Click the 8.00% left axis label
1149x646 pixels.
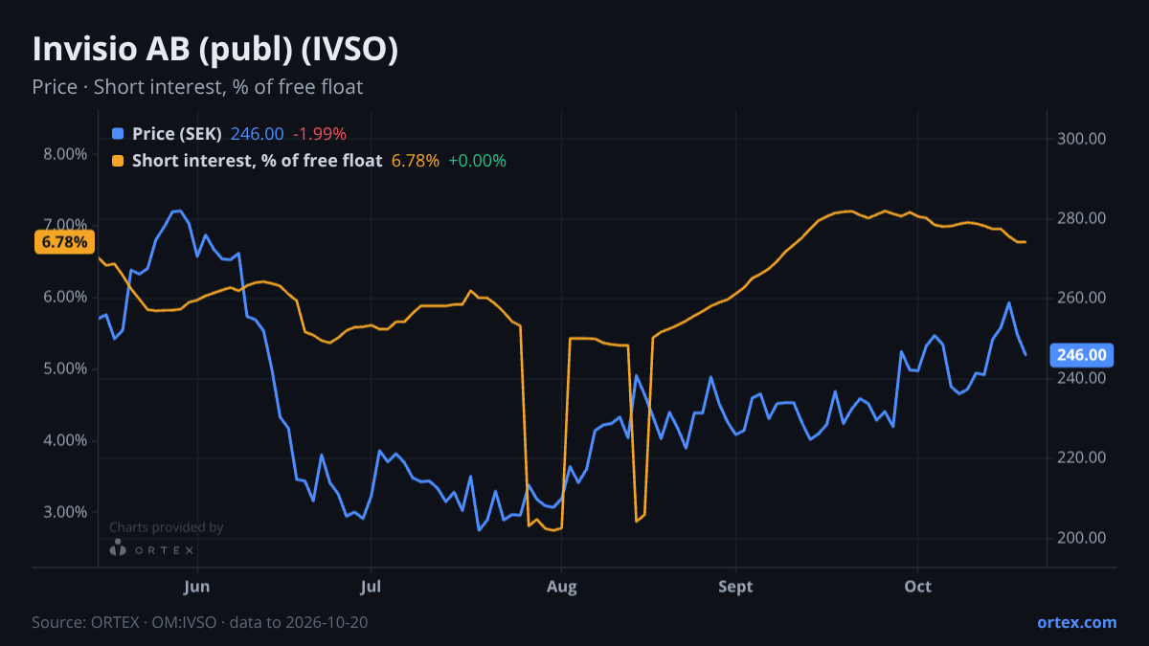tap(65, 154)
